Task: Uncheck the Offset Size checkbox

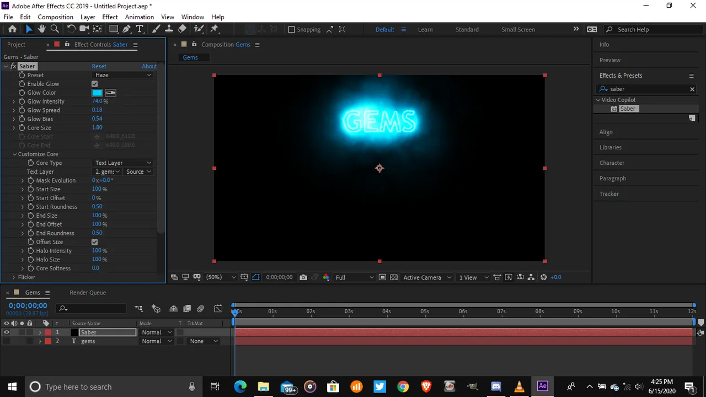Action: coord(94,242)
